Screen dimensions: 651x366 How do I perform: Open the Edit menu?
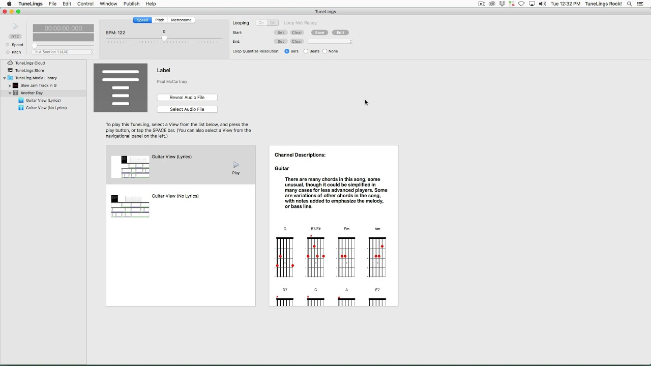pos(67,4)
